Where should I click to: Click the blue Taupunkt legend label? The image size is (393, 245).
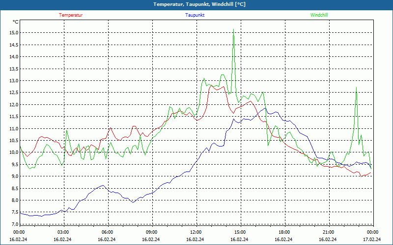coord(195,15)
